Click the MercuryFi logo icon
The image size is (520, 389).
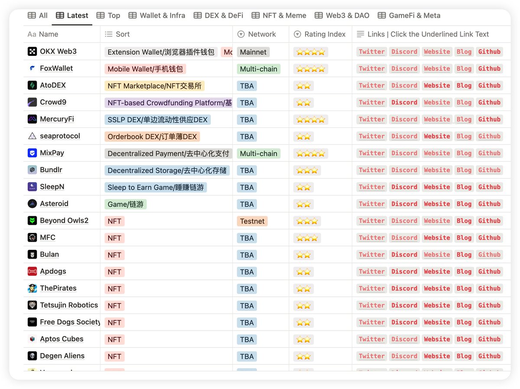(x=32, y=119)
